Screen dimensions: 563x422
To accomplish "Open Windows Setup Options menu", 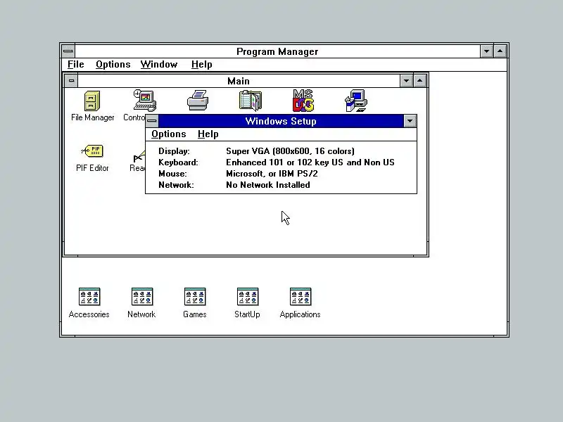I will [x=168, y=134].
